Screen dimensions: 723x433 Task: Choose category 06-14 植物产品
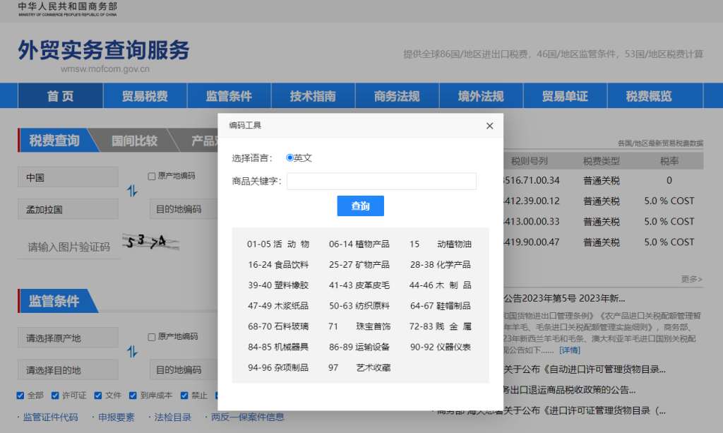coord(359,244)
